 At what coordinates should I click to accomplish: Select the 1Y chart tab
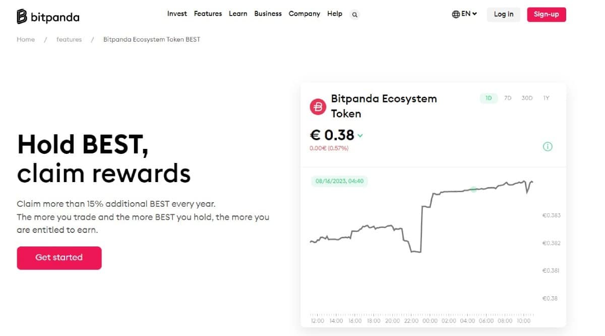546,98
